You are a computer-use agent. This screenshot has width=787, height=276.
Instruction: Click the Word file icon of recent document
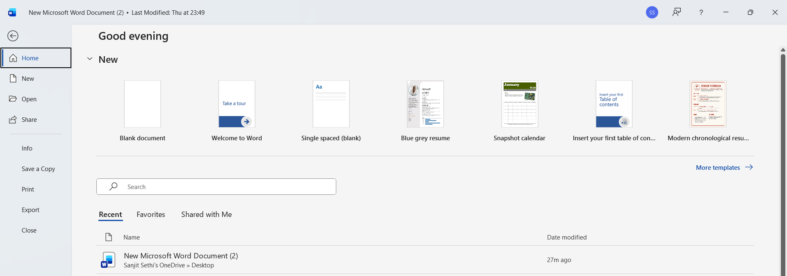[x=108, y=260]
